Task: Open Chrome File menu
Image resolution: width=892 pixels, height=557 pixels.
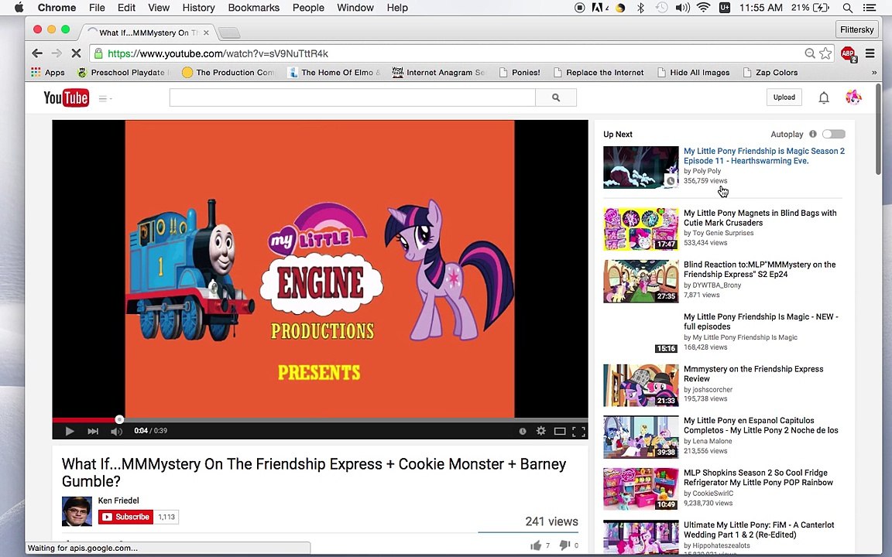Action: tap(97, 8)
